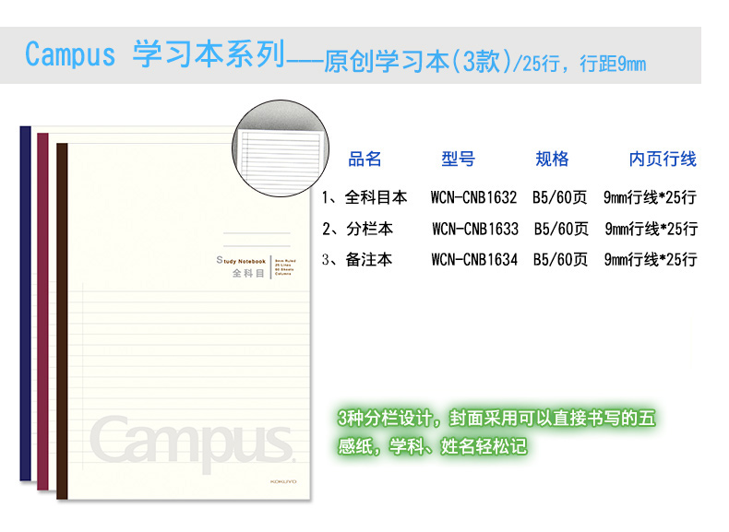Click the green '感纸，学科、姓名轻松记' line
The width and height of the screenshot is (729, 532).
pyautogui.click(x=433, y=446)
